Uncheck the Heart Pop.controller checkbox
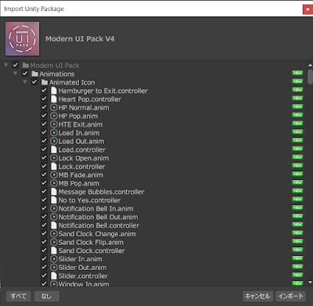The height and width of the screenshot is (306, 313). pos(44,99)
